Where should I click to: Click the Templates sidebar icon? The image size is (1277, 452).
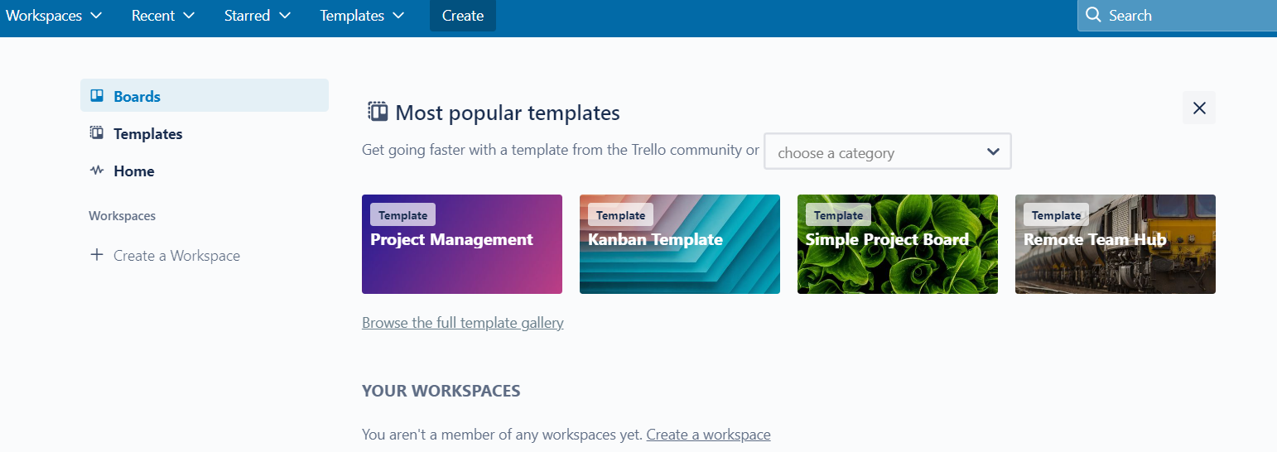point(97,132)
